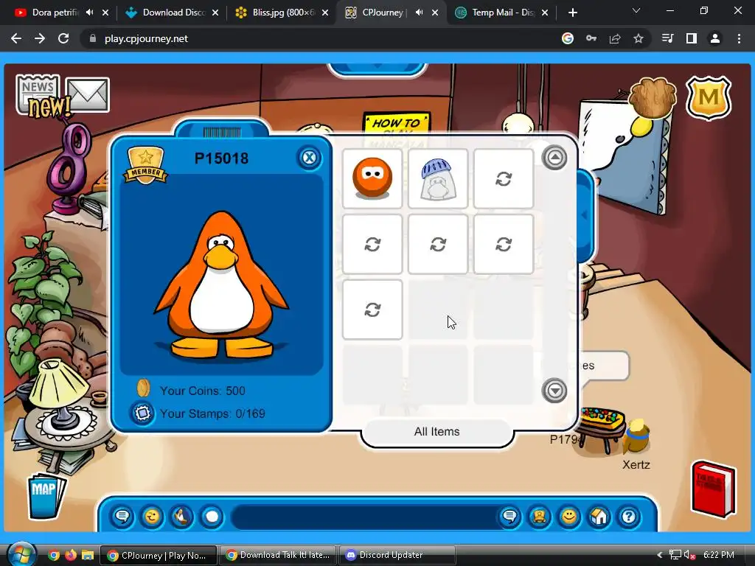Screen dimensions: 755x566
Task: Click the How To Play Mancala sign
Action: 396,125
